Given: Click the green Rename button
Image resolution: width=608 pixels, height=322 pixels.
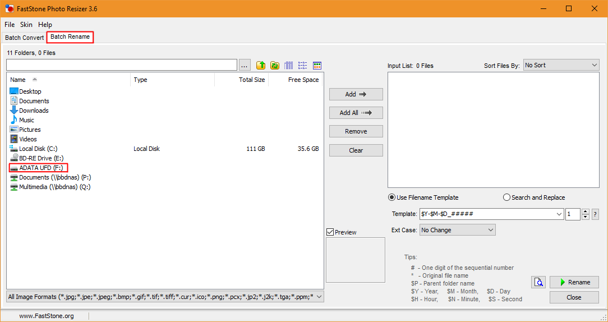Looking at the screenshot, I should tap(574, 282).
